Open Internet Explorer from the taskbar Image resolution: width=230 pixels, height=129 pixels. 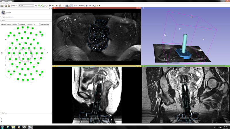click(x=8, y=127)
